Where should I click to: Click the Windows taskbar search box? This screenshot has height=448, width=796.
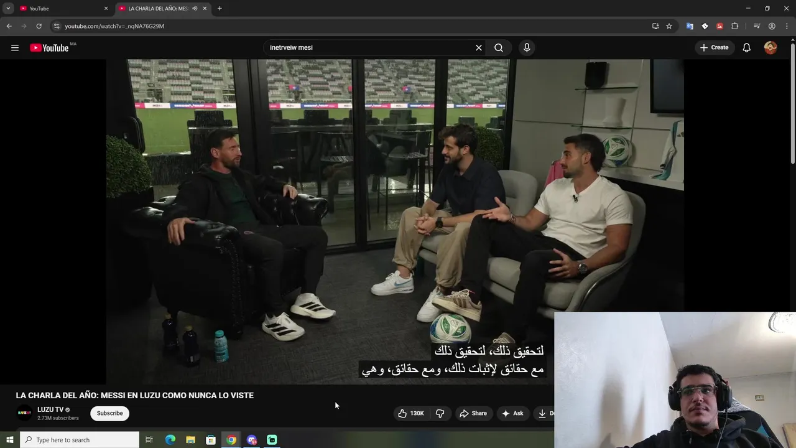click(79, 440)
